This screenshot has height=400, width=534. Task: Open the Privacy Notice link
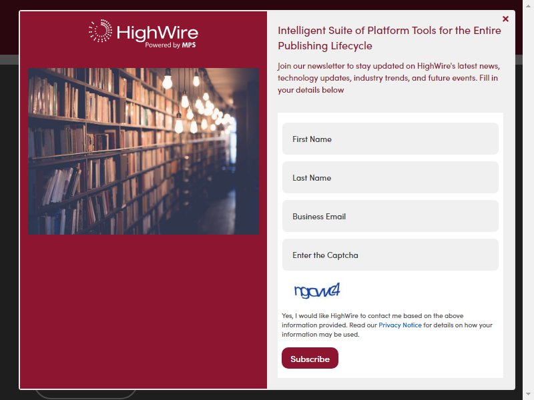[x=400, y=325]
